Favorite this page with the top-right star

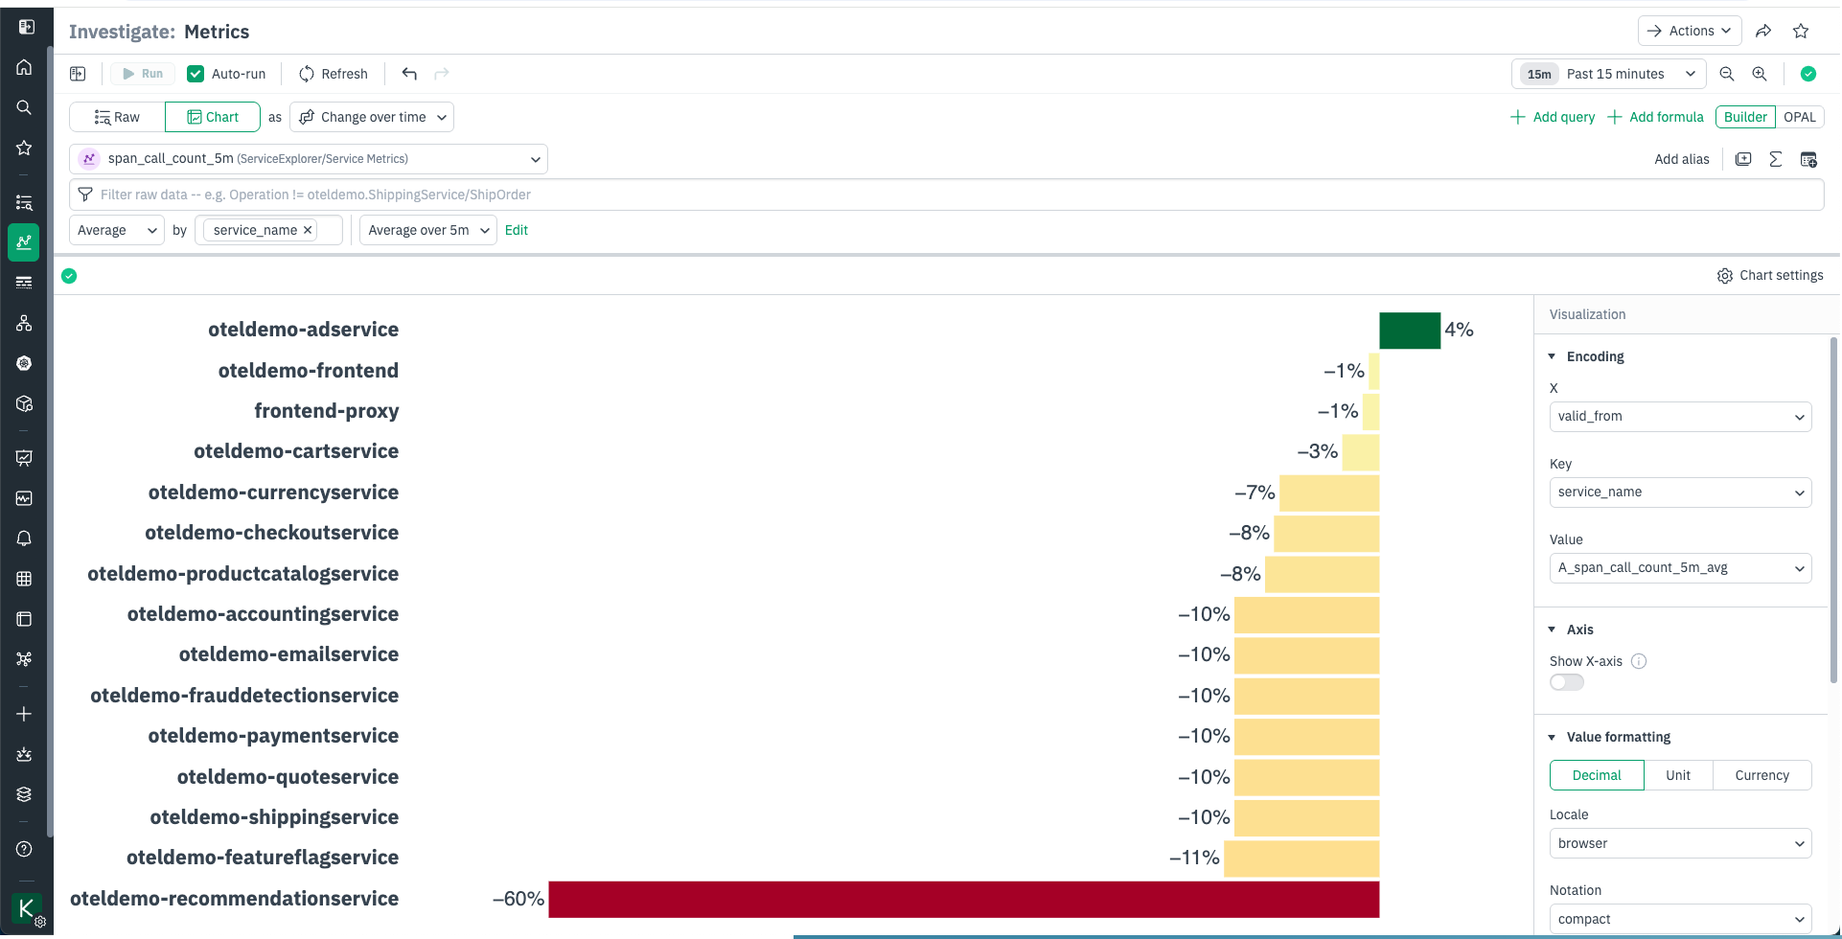1801,31
